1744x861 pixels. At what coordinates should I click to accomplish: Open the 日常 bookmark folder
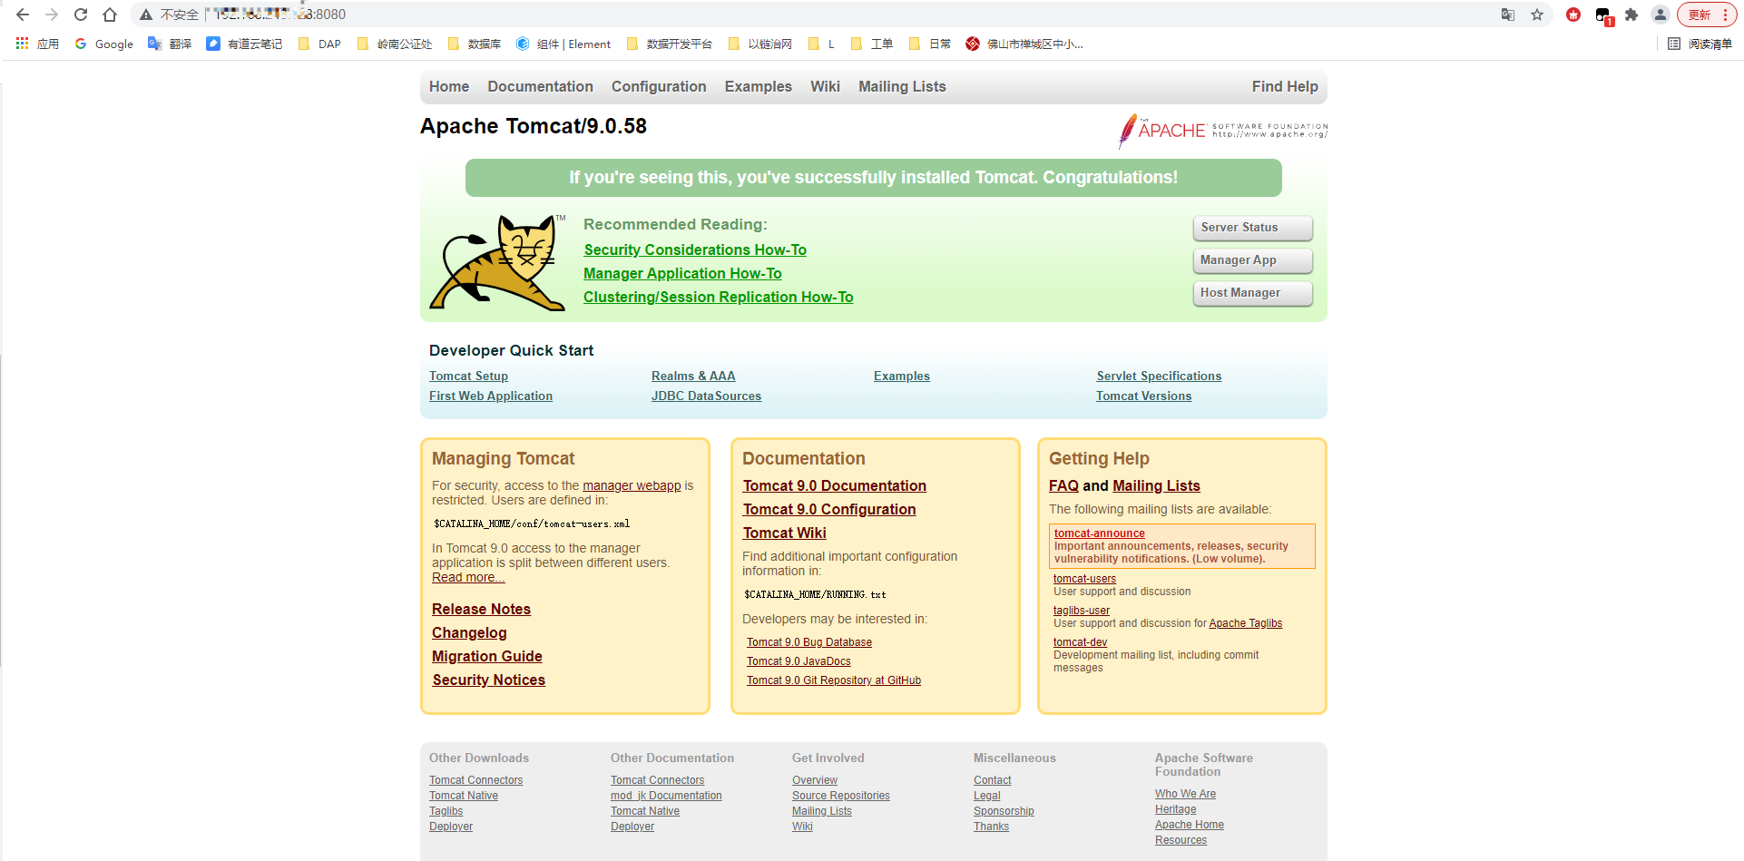pos(929,44)
